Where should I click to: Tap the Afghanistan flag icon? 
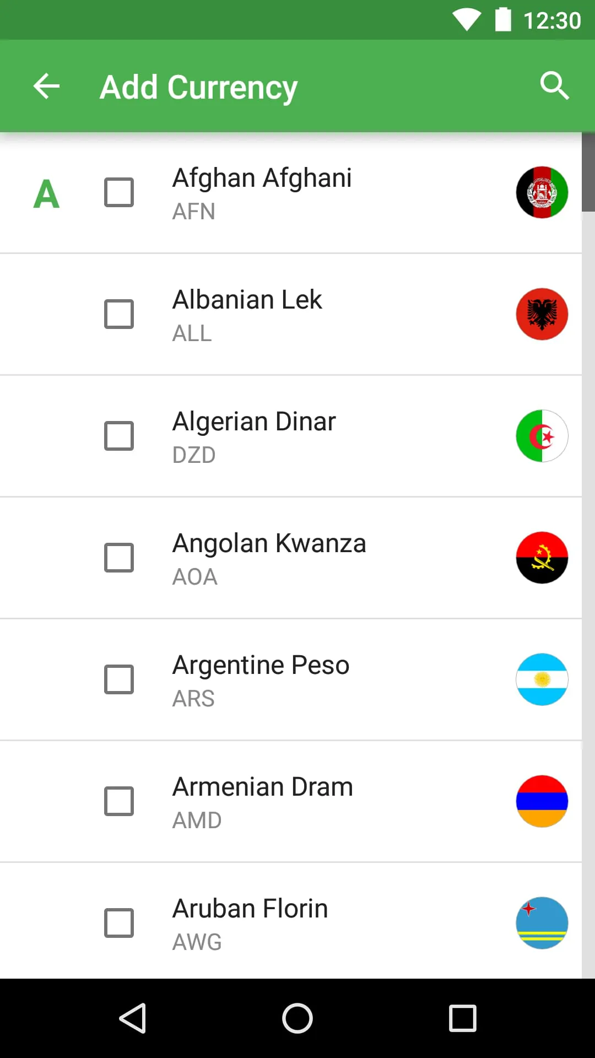(542, 192)
